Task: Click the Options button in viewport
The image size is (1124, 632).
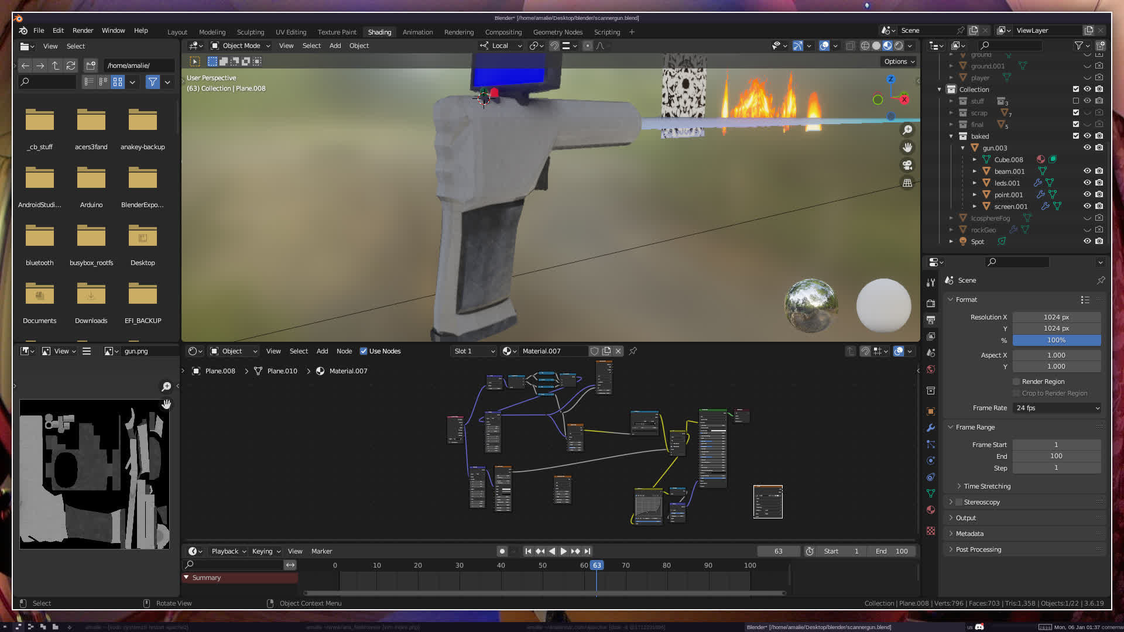Action: (899, 61)
